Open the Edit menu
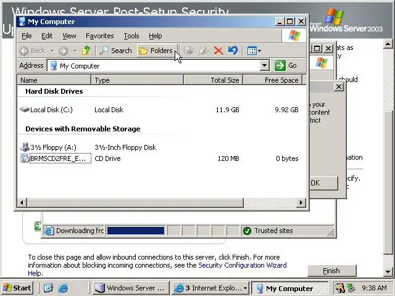395x296 pixels. tap(47, 36)
